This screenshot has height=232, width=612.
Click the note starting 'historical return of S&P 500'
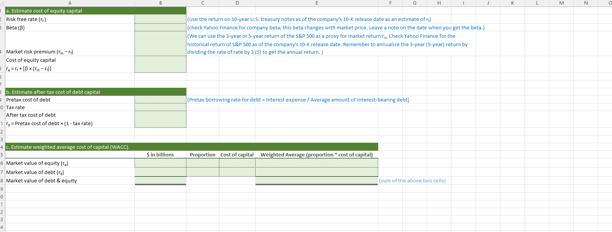327,44
